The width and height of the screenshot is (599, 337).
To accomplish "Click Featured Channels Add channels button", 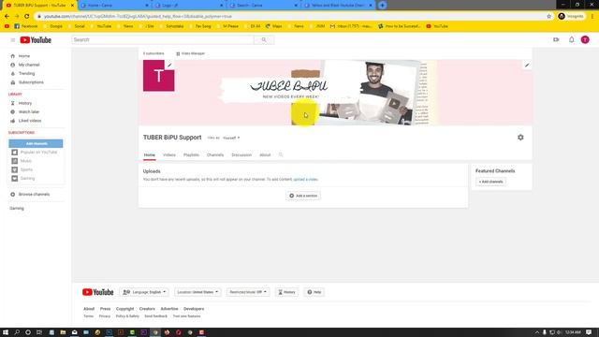I will coord(490,182).
